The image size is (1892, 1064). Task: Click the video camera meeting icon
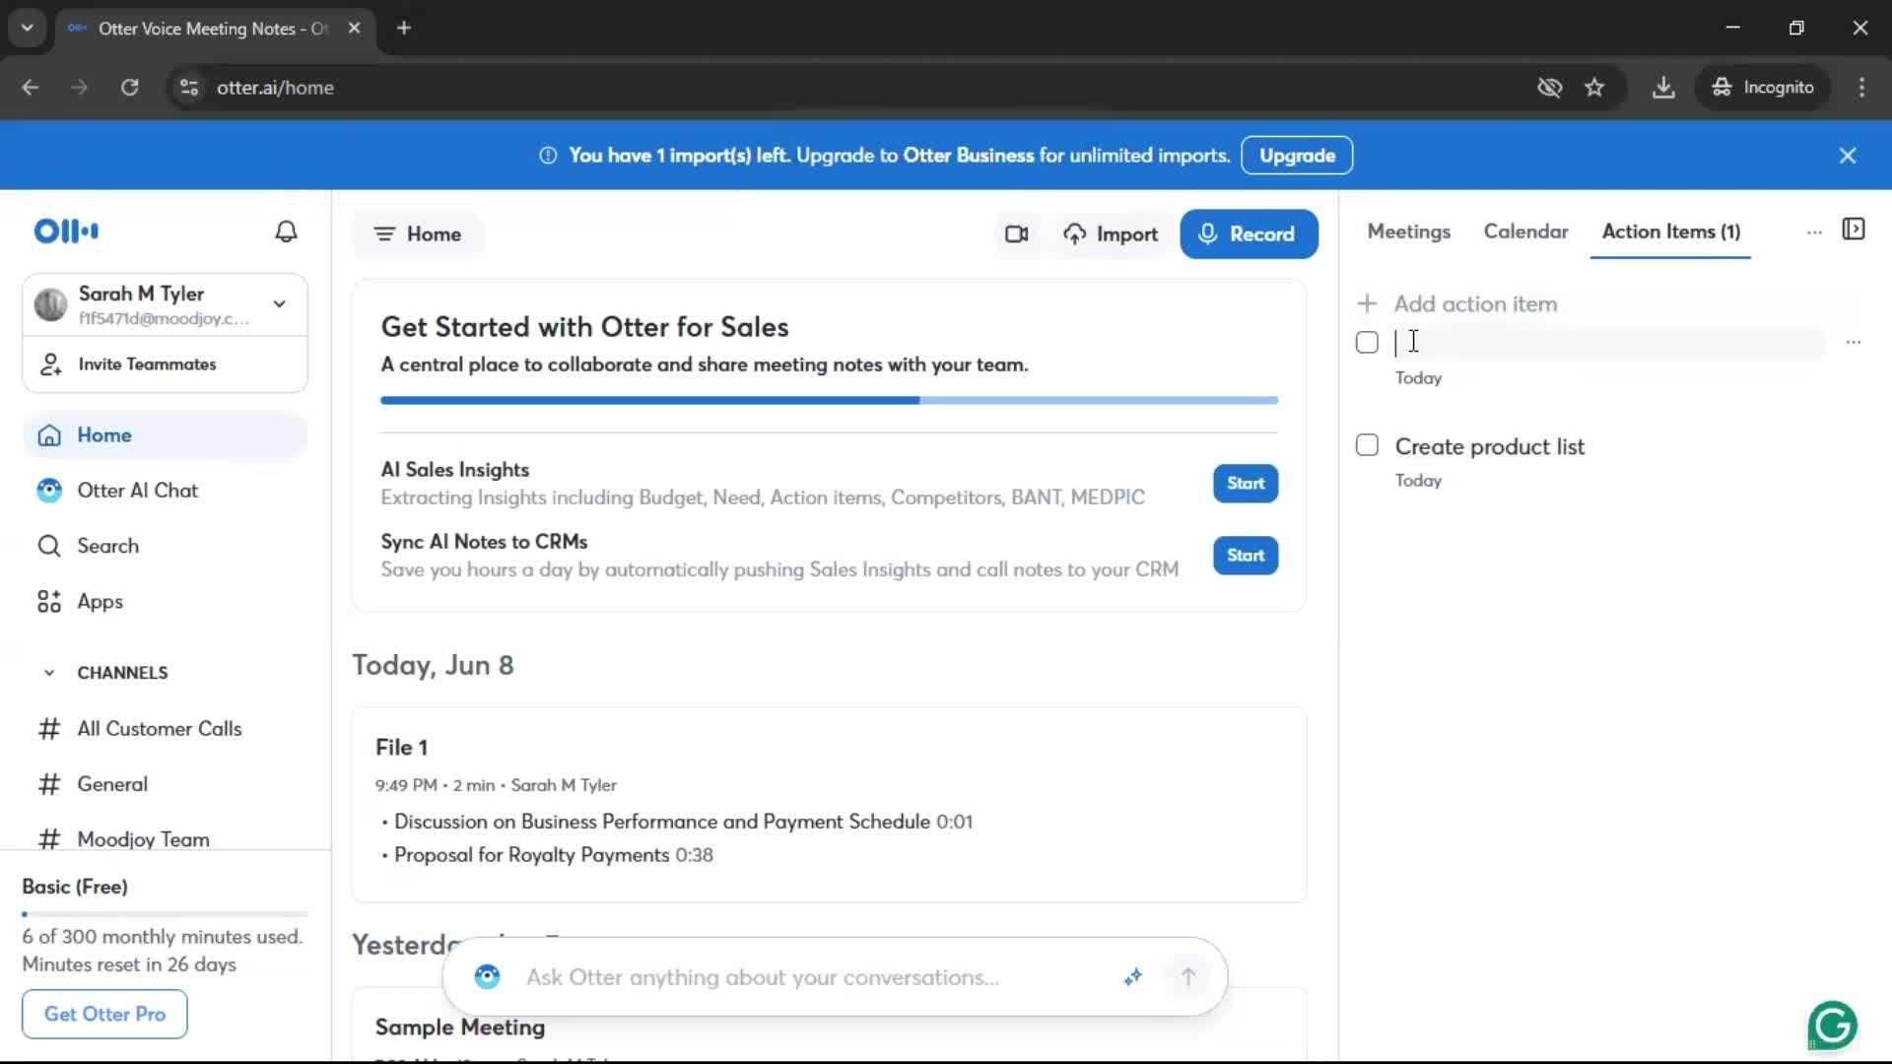point(1016,234)
